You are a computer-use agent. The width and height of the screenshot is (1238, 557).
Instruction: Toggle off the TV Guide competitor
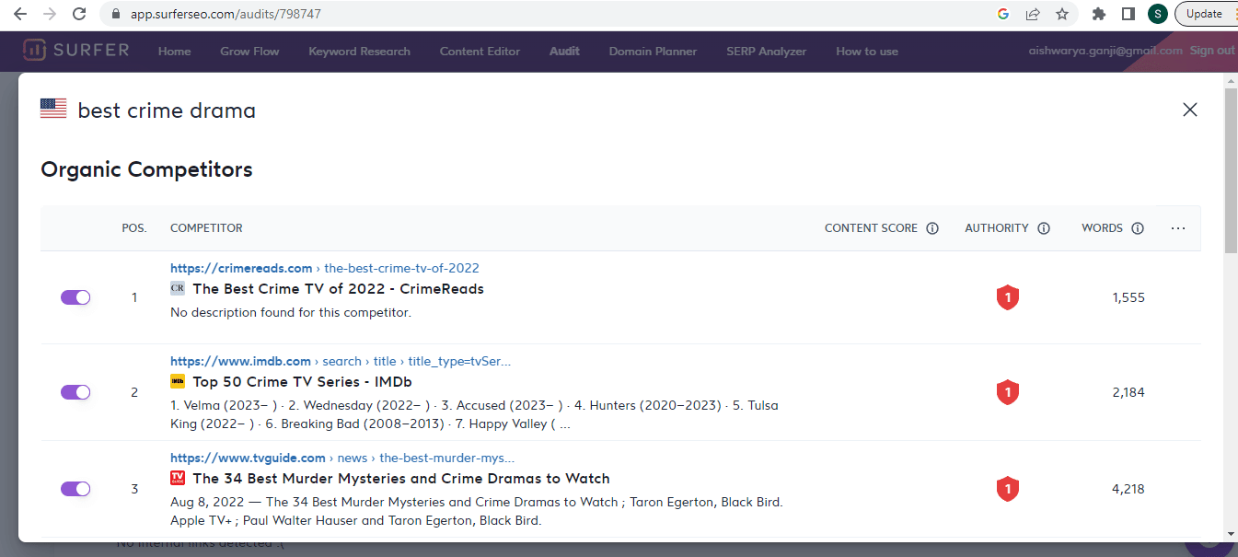coord(75,489)
